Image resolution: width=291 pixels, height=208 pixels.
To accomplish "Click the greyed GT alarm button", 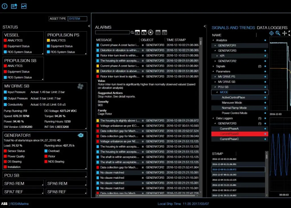I will 158,32.
